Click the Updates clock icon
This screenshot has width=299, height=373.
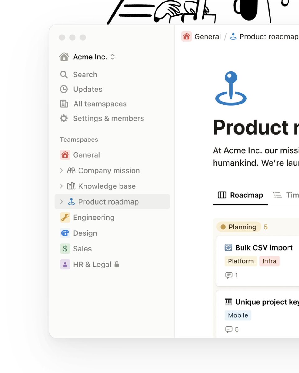(64, 89)
